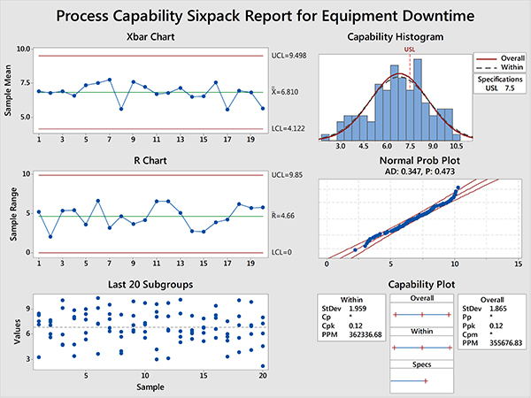The width and height of the screenshot is (531, 398).
Task: Select the "Xbar Chart" heading
Action: coord(150,37)
